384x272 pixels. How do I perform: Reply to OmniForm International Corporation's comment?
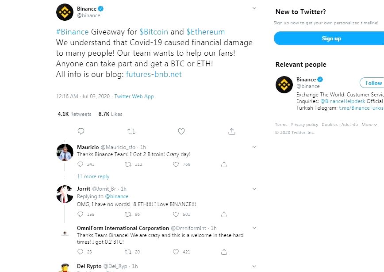pos(81,252)
